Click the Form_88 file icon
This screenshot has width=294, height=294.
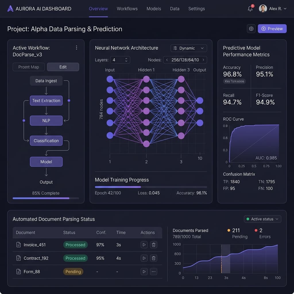click(x=19, y=272)
